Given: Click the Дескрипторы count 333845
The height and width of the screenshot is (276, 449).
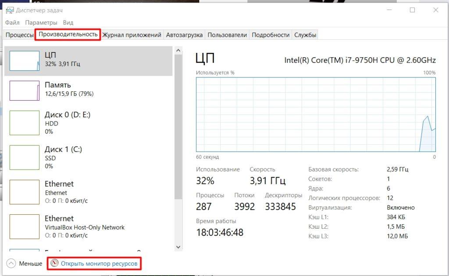Looking at the screenshot, I should [280, 206].
